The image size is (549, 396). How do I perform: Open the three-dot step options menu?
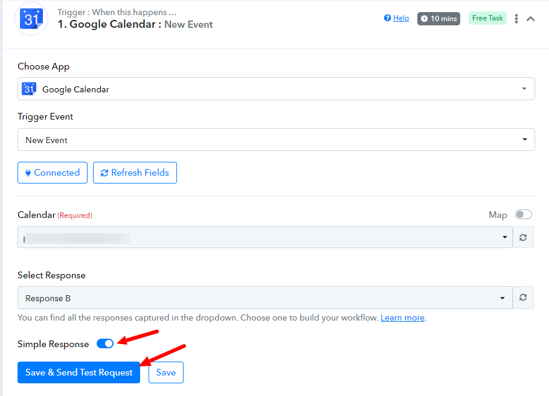click(516, 19)
